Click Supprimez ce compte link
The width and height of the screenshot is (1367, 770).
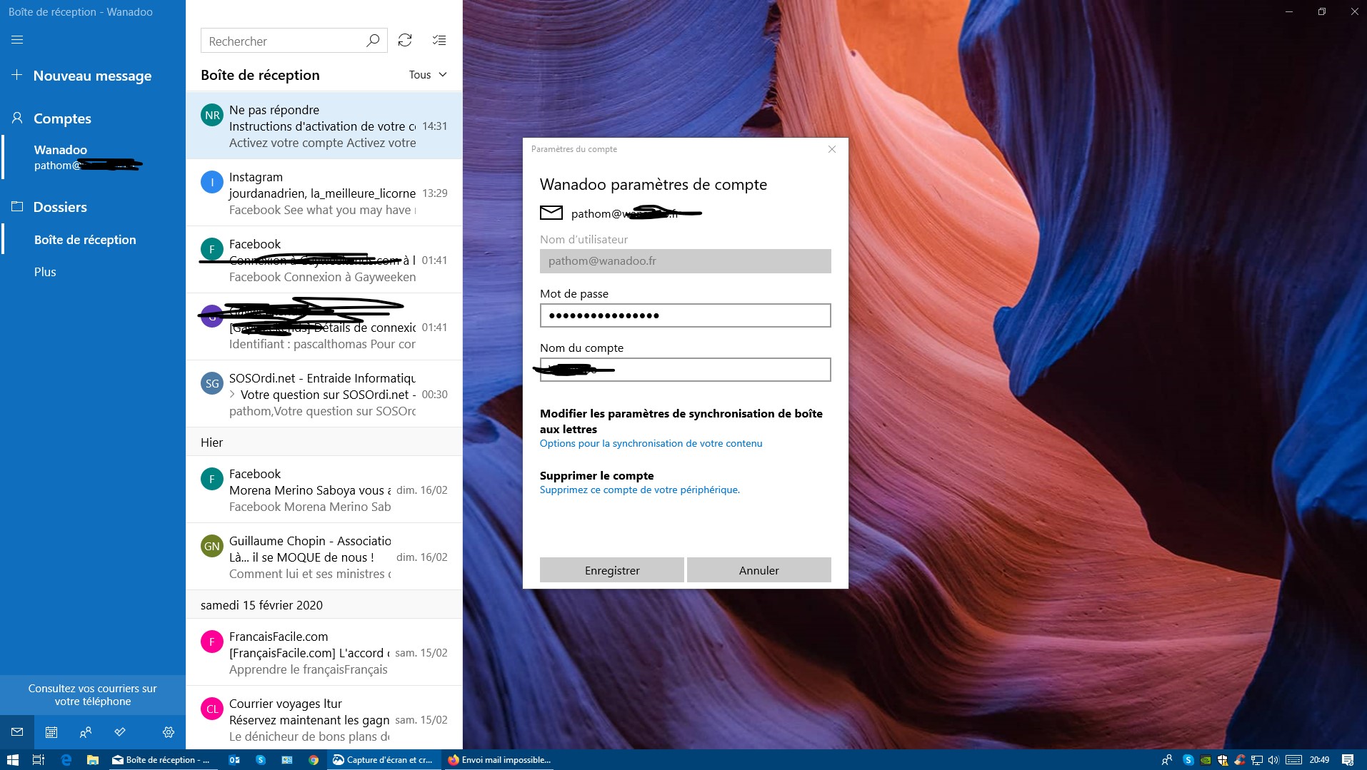[640, 490]
